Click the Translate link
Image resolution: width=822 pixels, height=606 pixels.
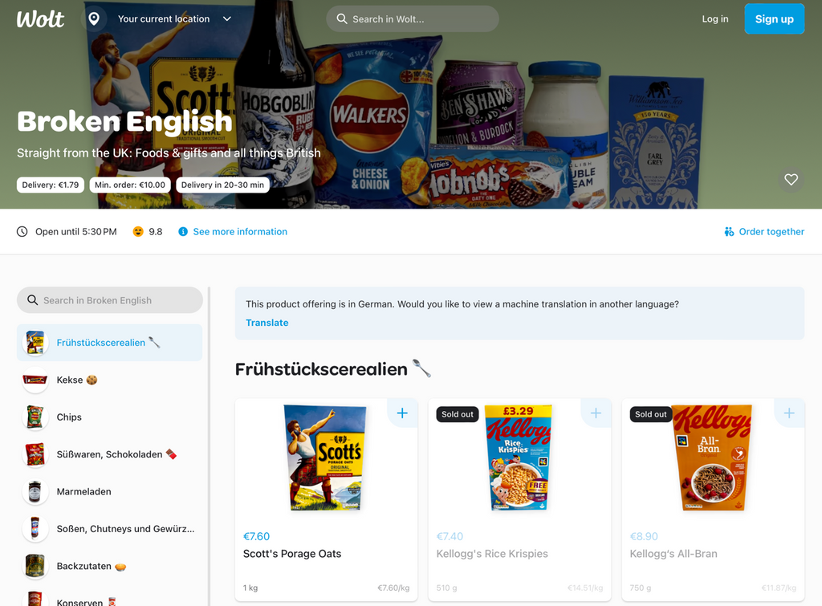267,323
